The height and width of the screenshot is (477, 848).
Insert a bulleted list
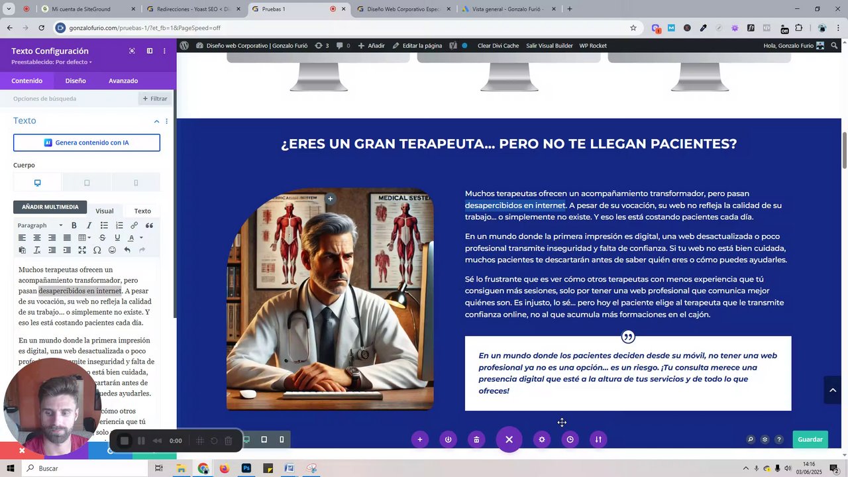[x=104, y=225]
